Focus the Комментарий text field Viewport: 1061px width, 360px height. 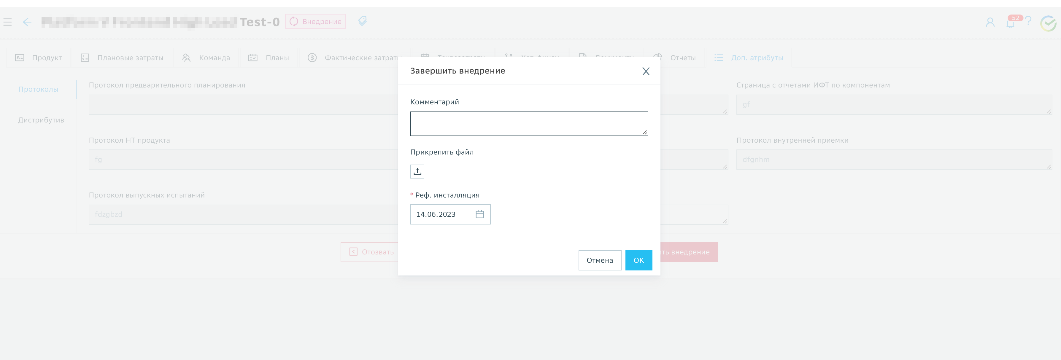[528, 123]
